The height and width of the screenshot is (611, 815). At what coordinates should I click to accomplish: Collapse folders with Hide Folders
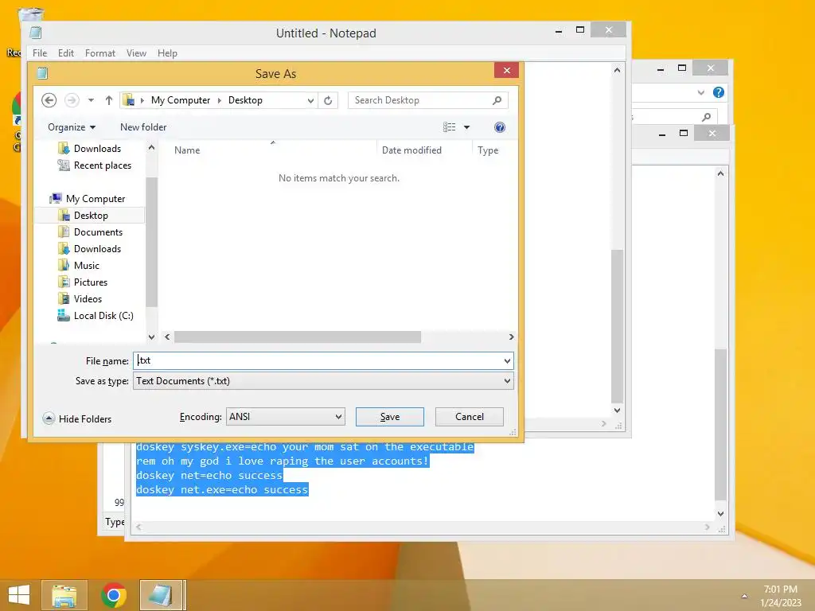77,418
